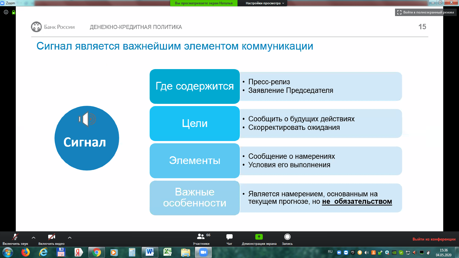Click Скорректировать ожидания bullet text

294,127
